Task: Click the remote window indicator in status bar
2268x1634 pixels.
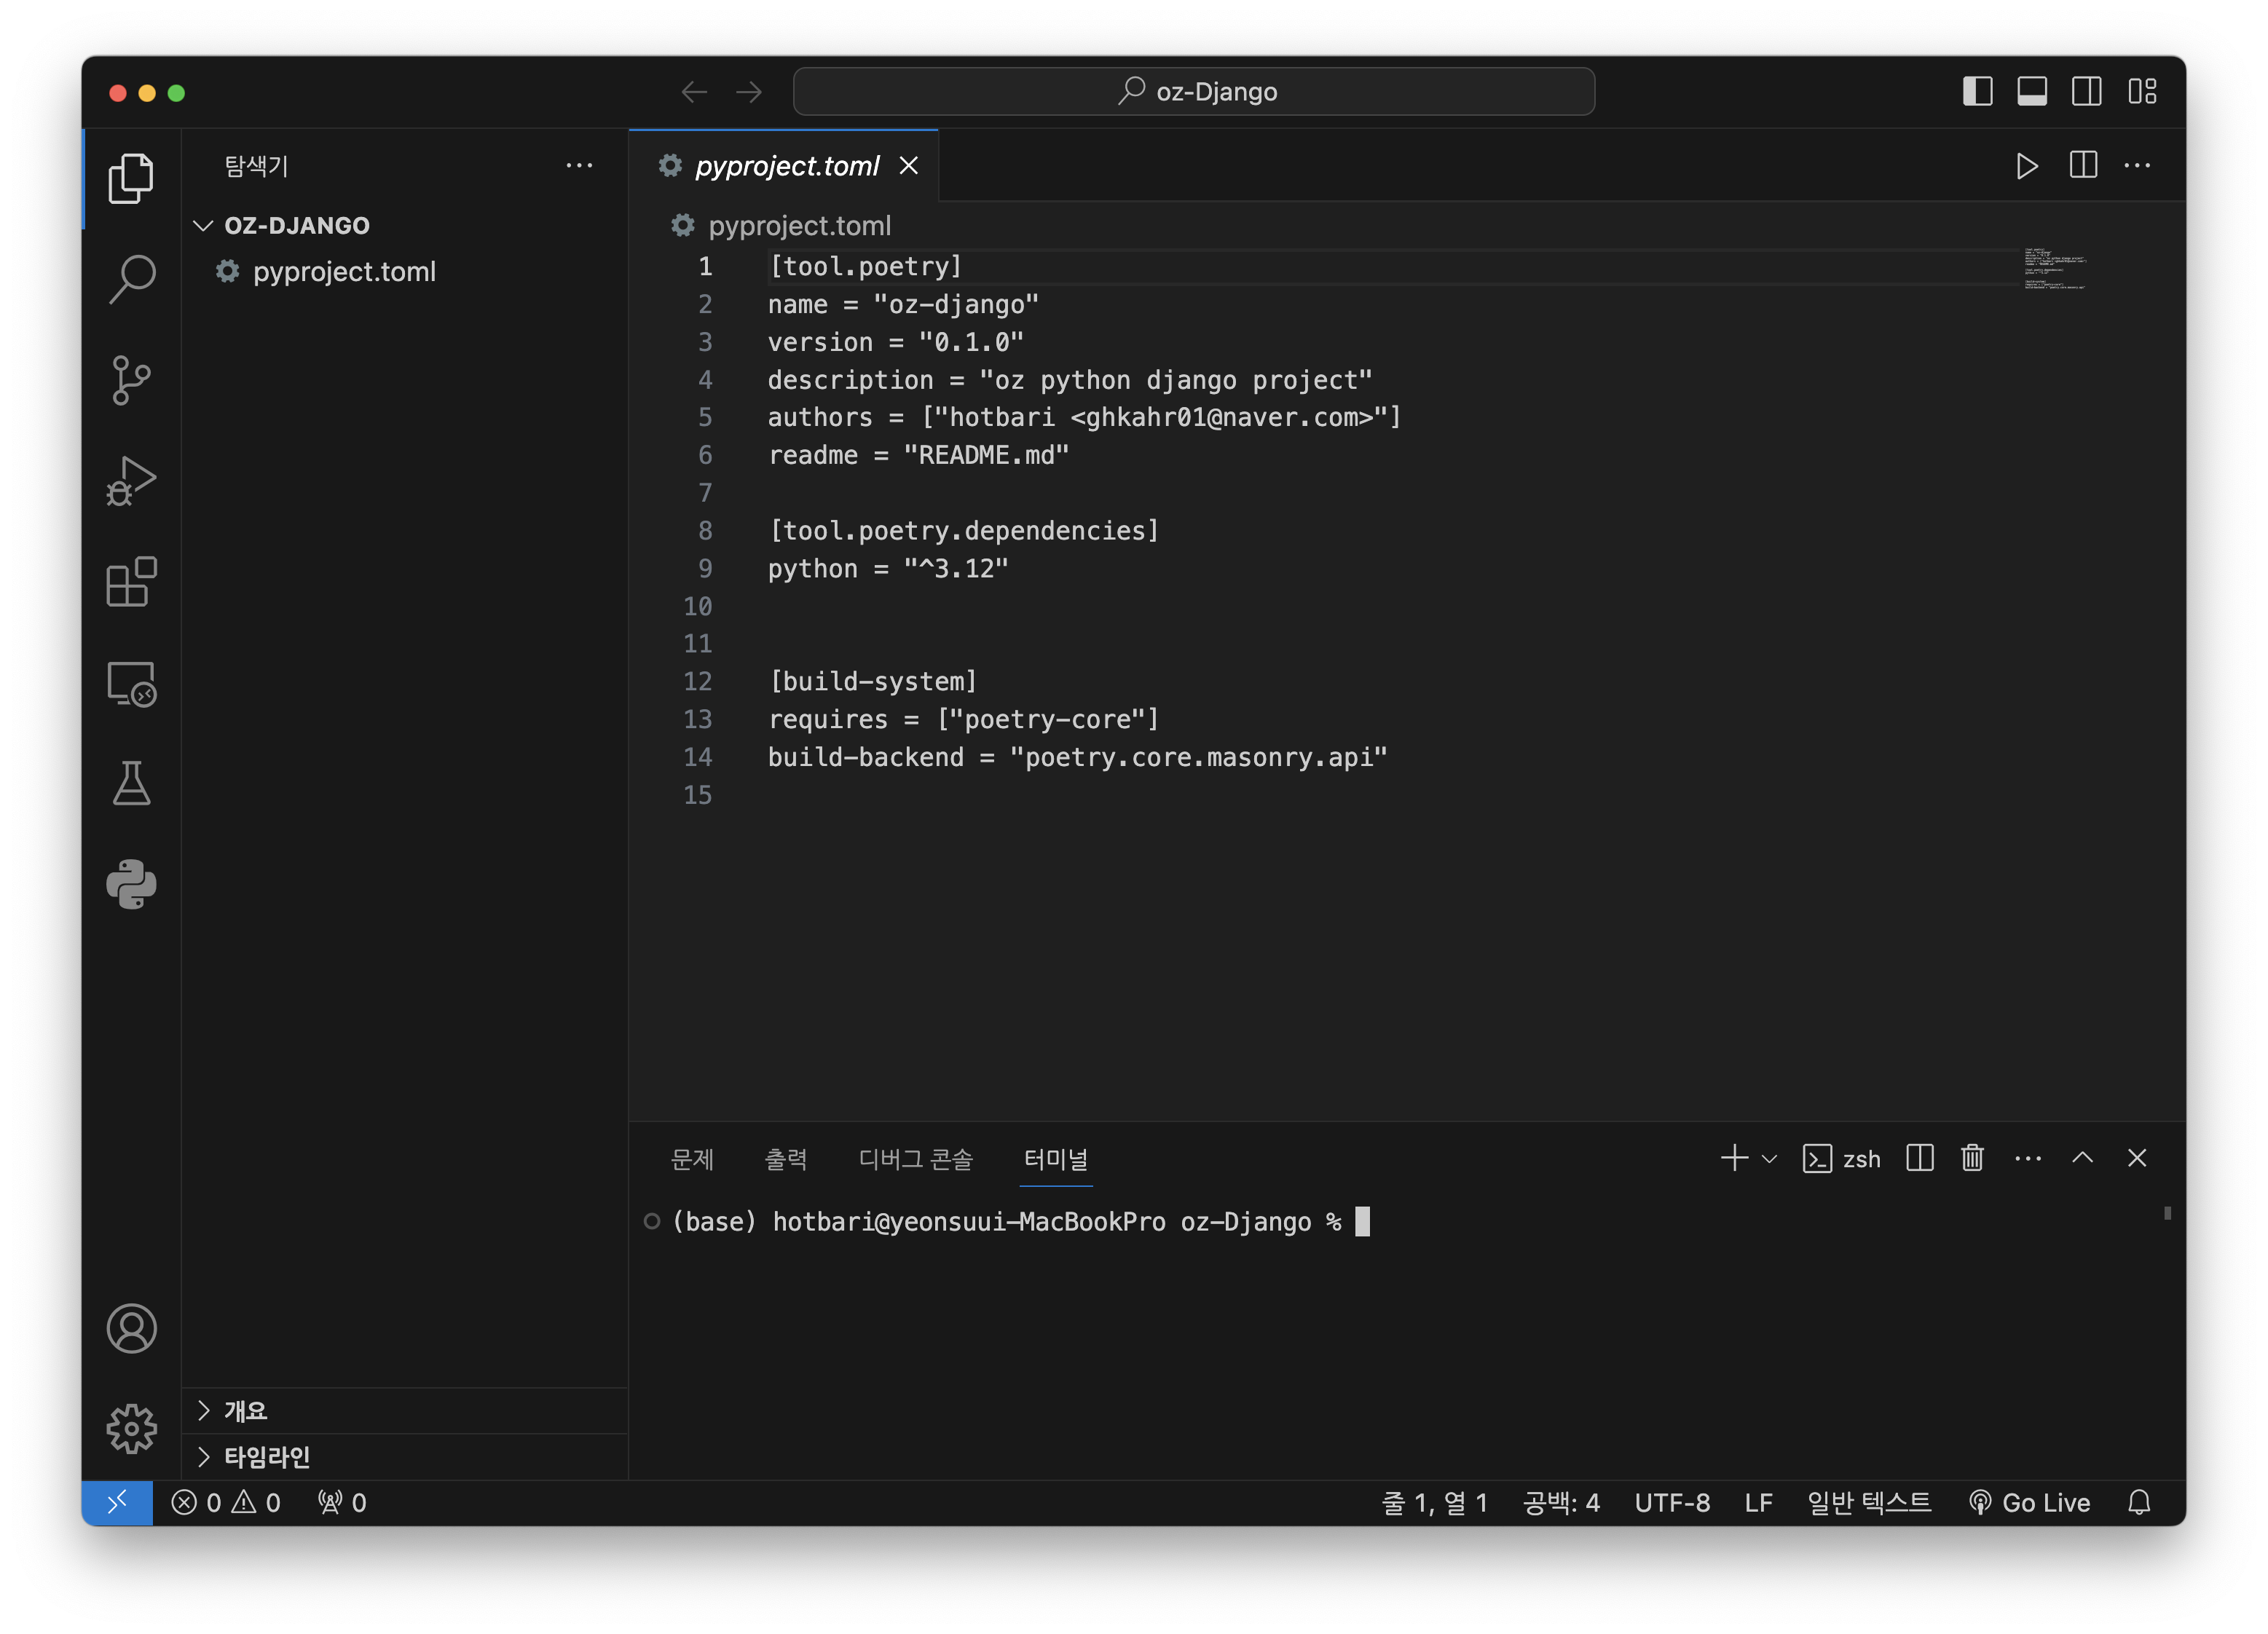Action: tap(117, 1502)
